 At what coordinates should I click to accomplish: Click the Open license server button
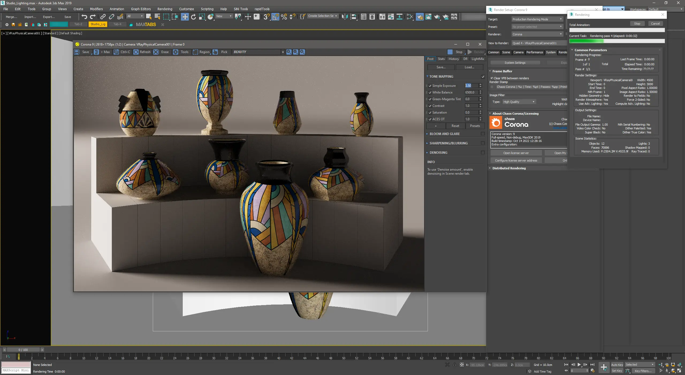click(x=516, y=153)
